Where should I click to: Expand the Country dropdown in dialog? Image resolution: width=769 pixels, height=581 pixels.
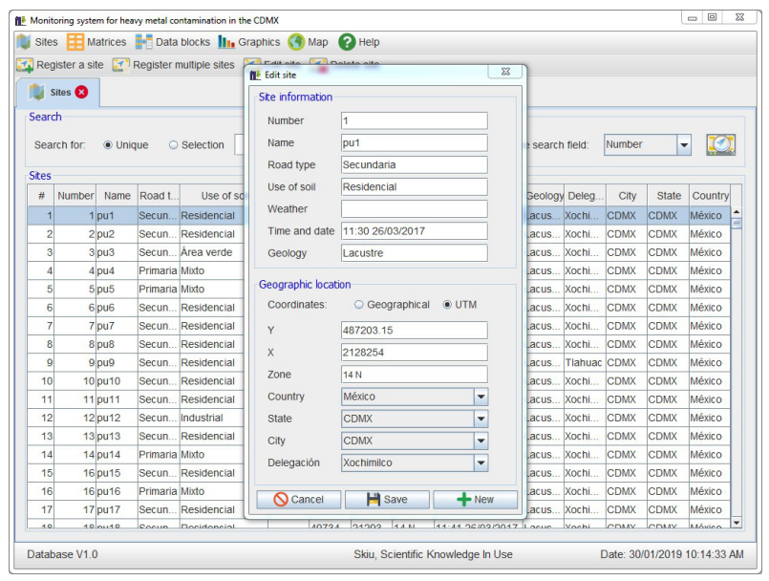tap(481, 397)
